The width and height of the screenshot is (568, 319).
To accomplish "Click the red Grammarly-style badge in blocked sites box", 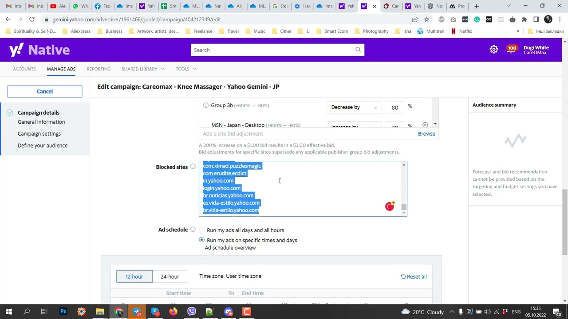I will click(390, 206).
